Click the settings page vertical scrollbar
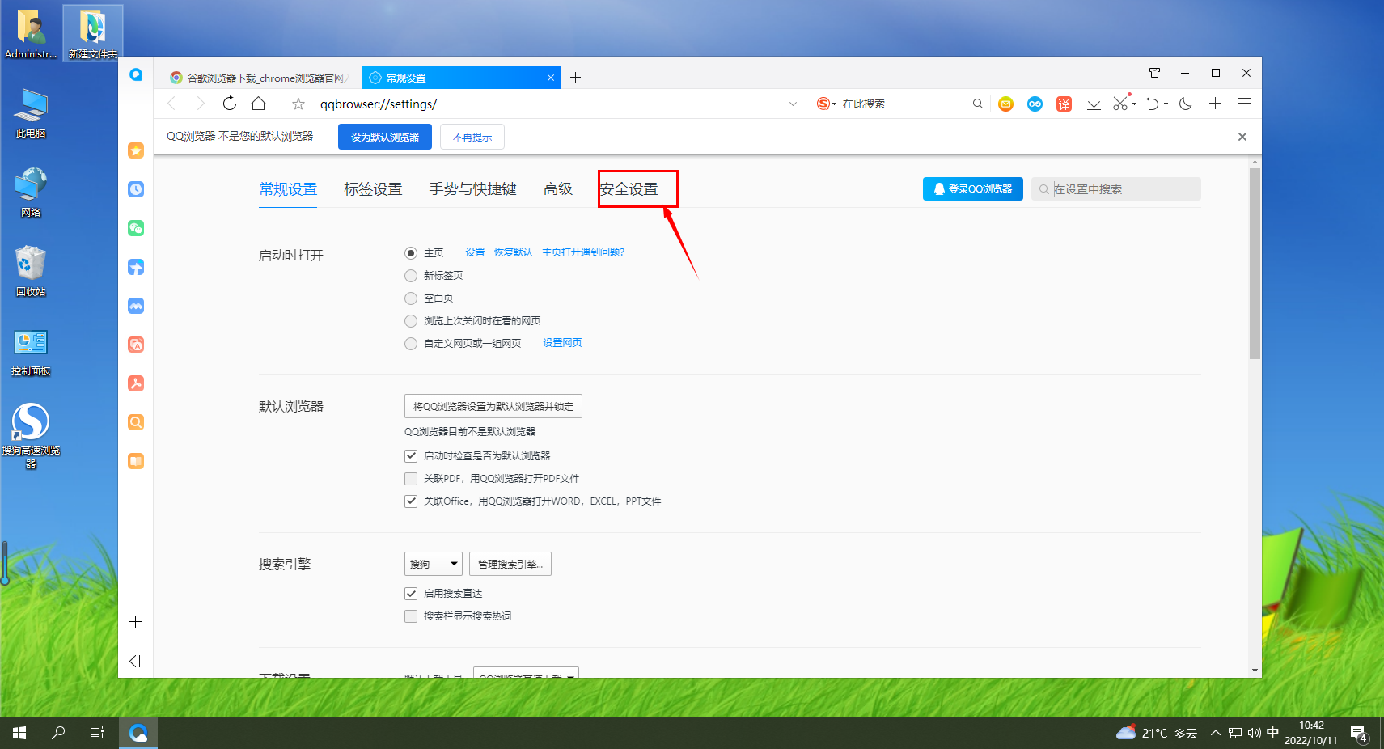Image resolution: width=1384 pixels, height=749 pixels. pos(1255,263)
